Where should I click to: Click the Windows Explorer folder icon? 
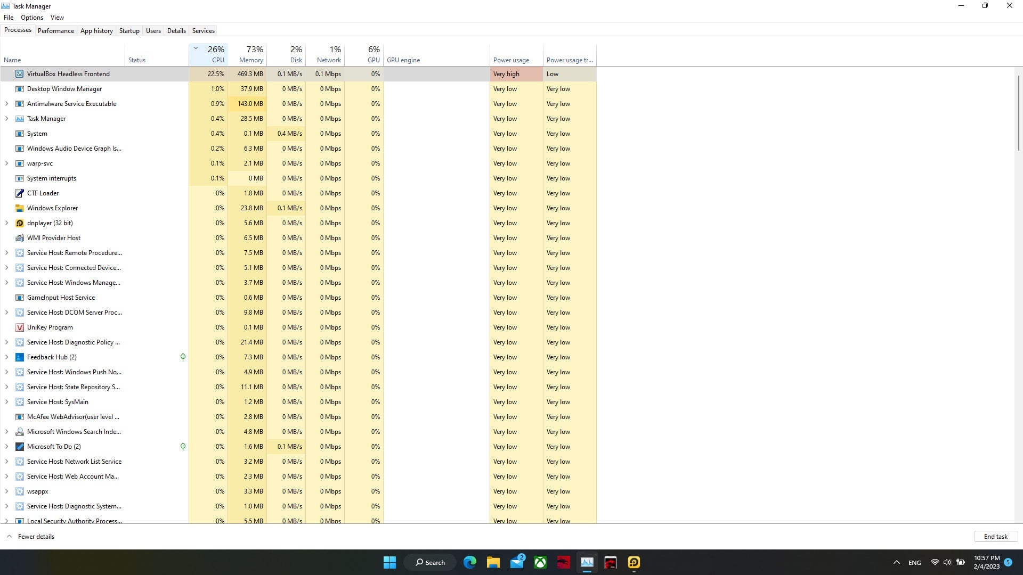tap(20, 208)
